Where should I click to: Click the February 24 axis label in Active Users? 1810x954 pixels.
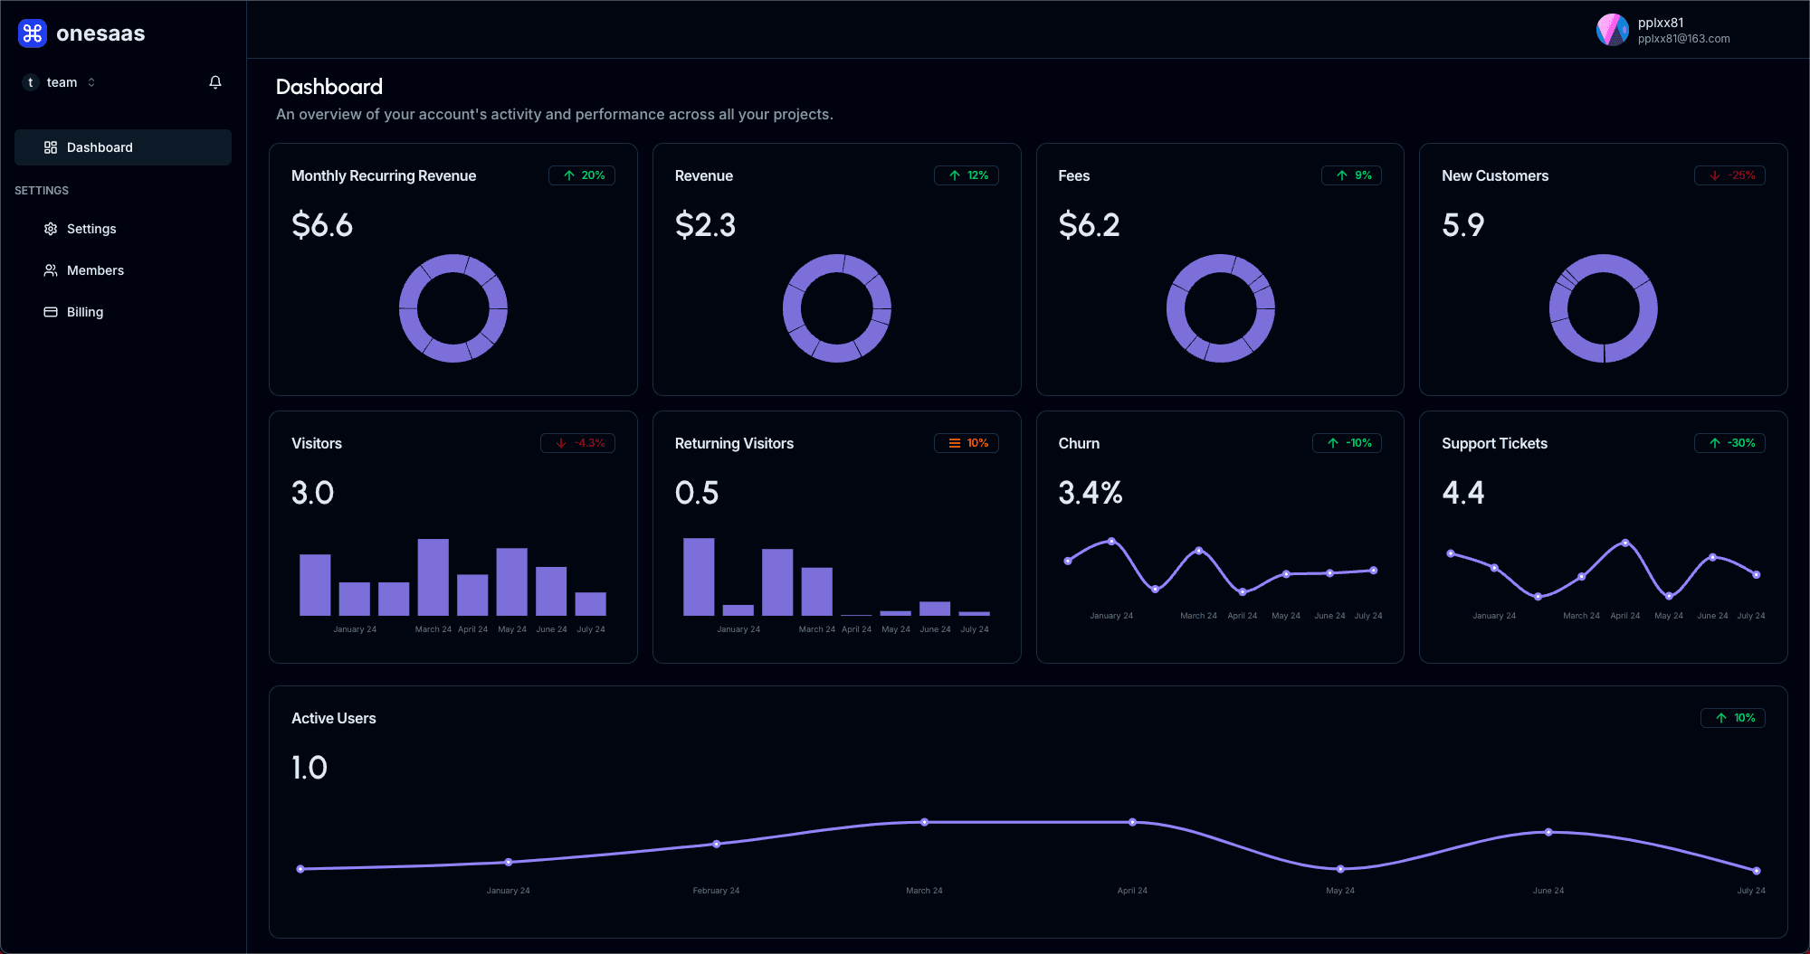pos(716,891)
